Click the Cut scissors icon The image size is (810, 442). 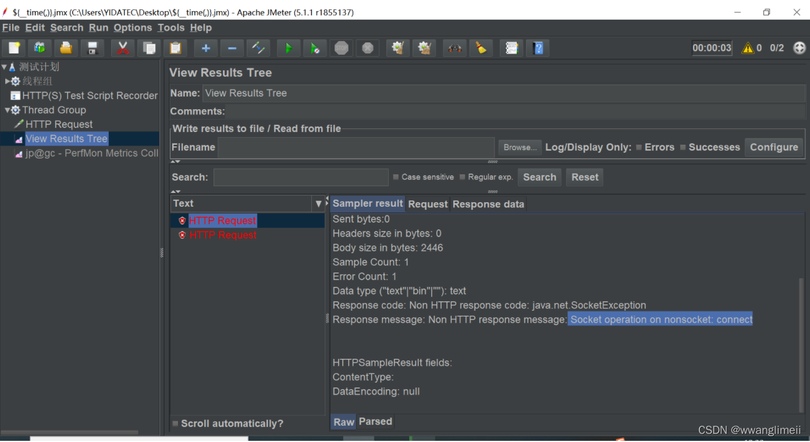click(x=123, y=48)
